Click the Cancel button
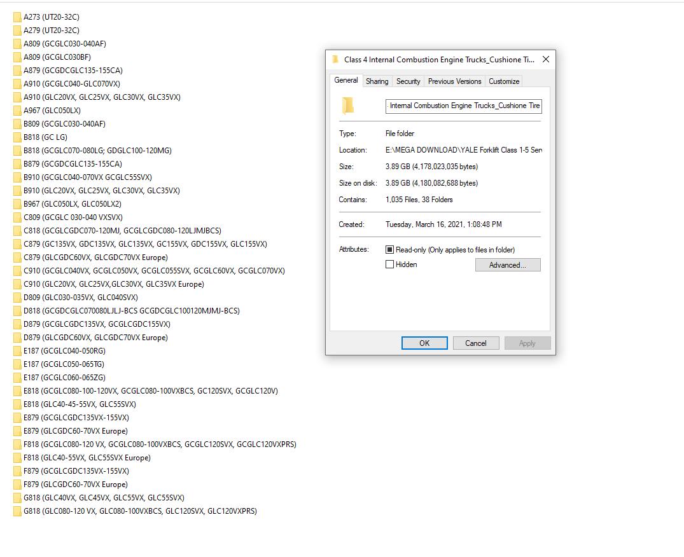The height and width of the screenshot is (557, 684). tap(475, 343)
